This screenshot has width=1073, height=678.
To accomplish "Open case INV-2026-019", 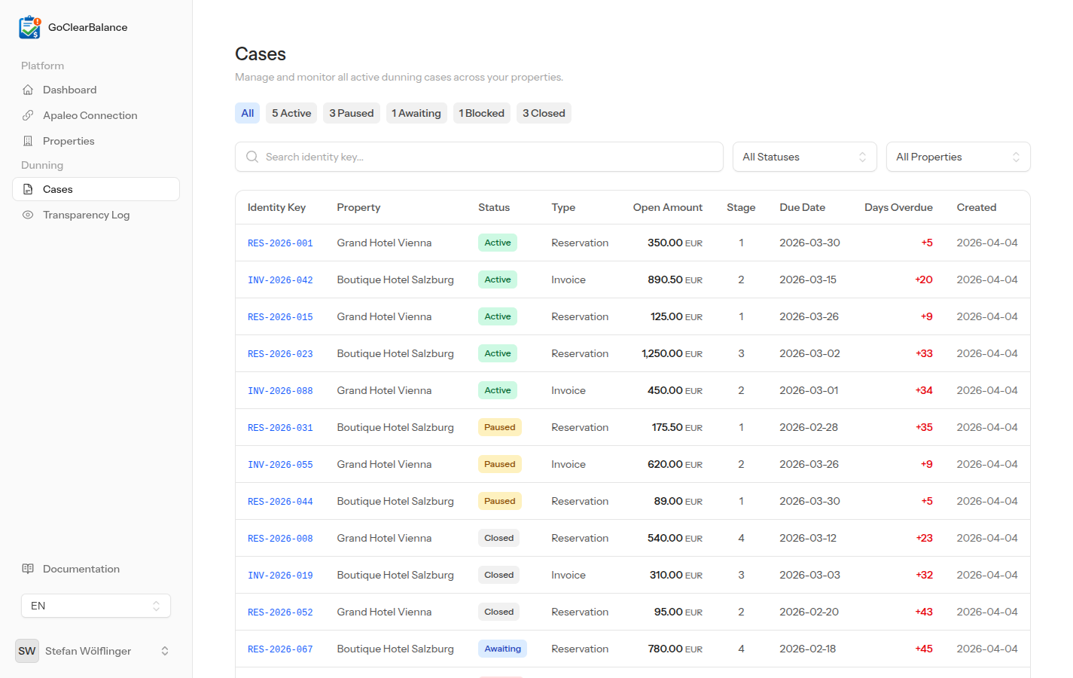I will coord(280,576).
